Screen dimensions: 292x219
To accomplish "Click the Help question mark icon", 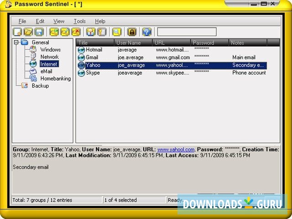I will point(147,32).
